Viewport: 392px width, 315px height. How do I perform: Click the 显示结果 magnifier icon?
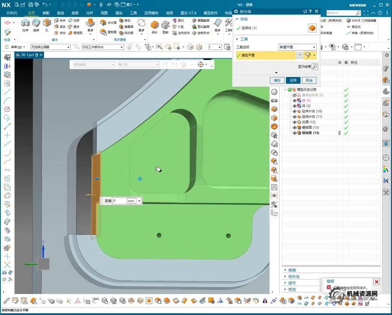click(x=315, y=67)
